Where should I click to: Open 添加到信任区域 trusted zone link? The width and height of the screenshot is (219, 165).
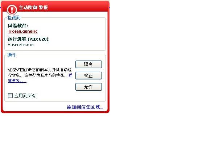coord(85,107)
